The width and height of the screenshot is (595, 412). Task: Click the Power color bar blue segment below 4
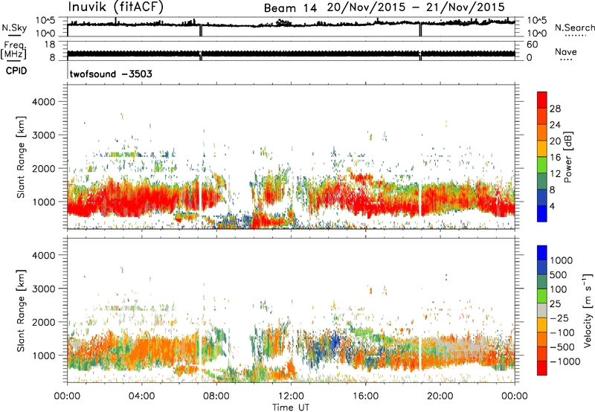(x=542, y=213)
